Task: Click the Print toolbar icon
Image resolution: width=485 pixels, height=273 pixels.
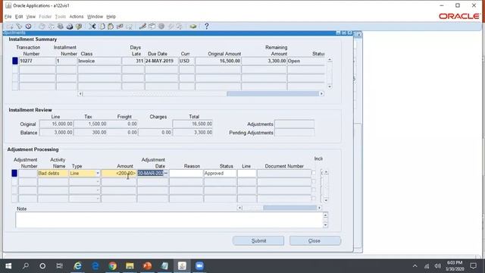Action: [70, 27]
